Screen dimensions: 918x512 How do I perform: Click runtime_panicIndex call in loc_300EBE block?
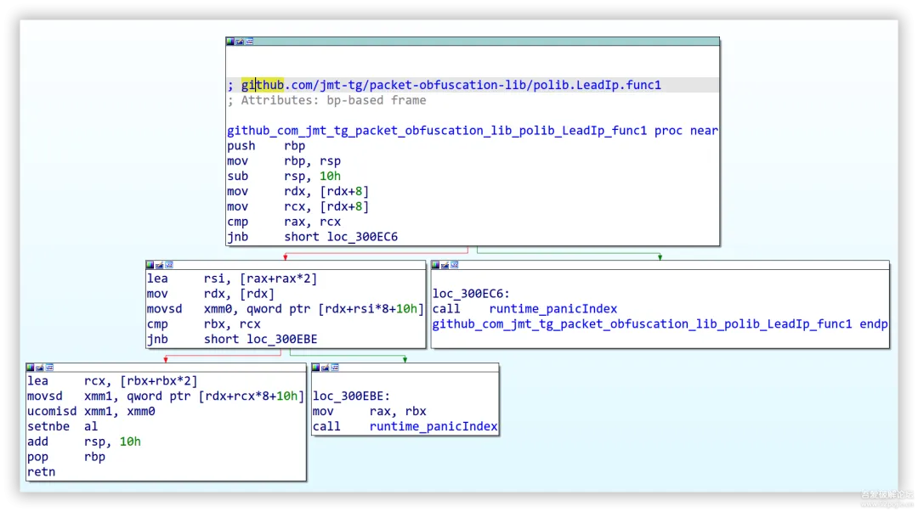tap(433, 426)
